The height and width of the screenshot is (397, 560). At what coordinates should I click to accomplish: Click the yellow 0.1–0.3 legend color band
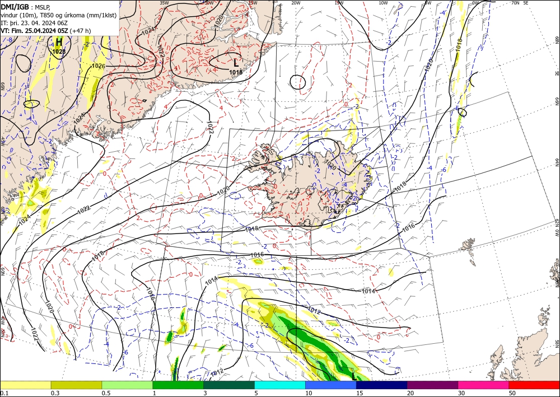point(25,385)
